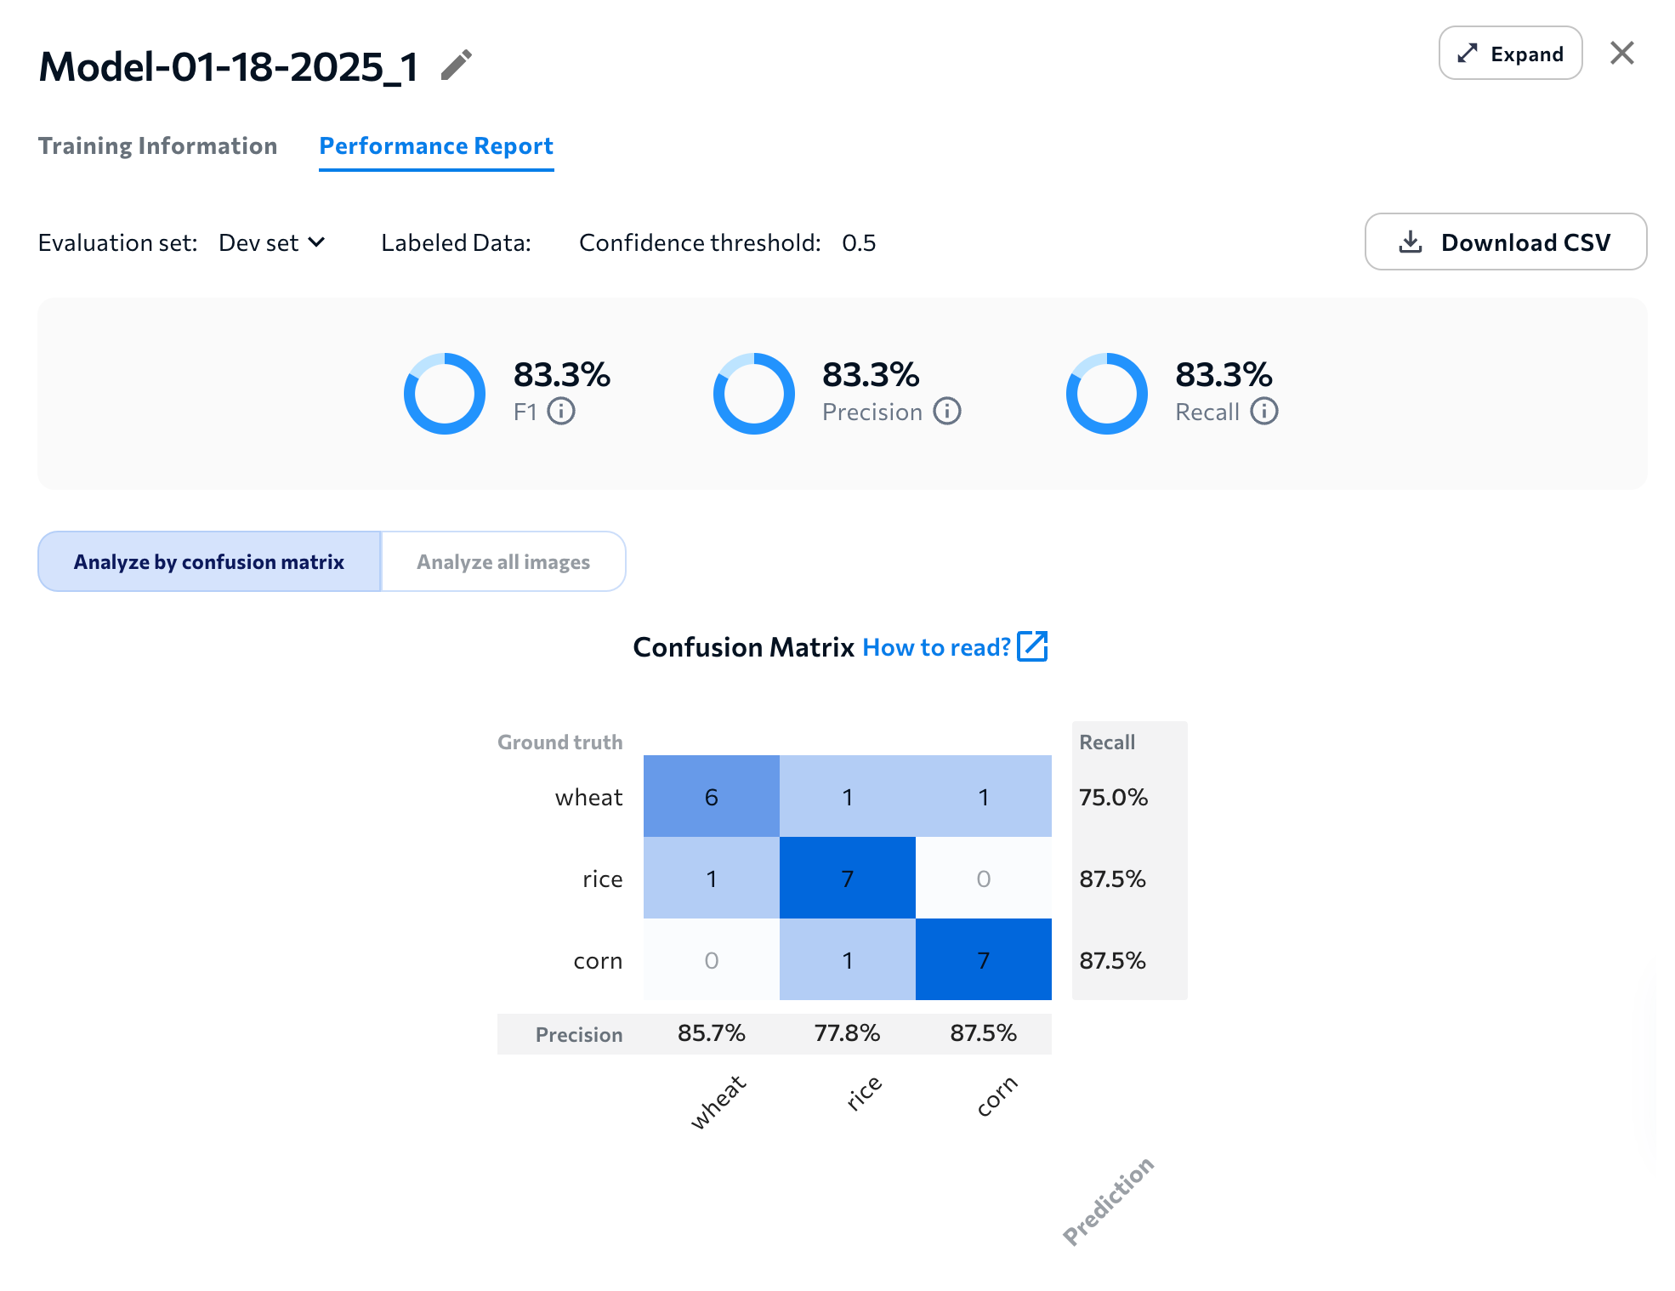Close the model report panel
1675x1291 pixels.
click(x=1622, y=54)
